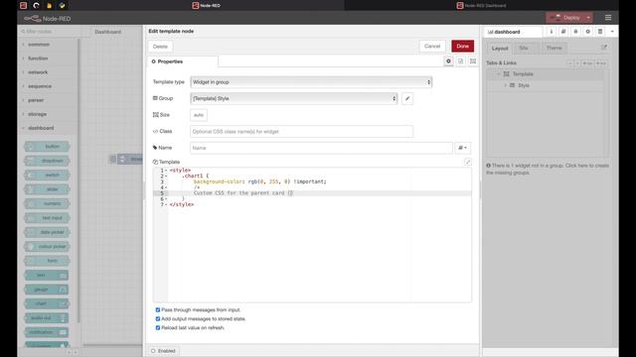The width and height of the screenshot is (636, 357).
Task: Open the node description document icon
Action: [x=460, y=61]
